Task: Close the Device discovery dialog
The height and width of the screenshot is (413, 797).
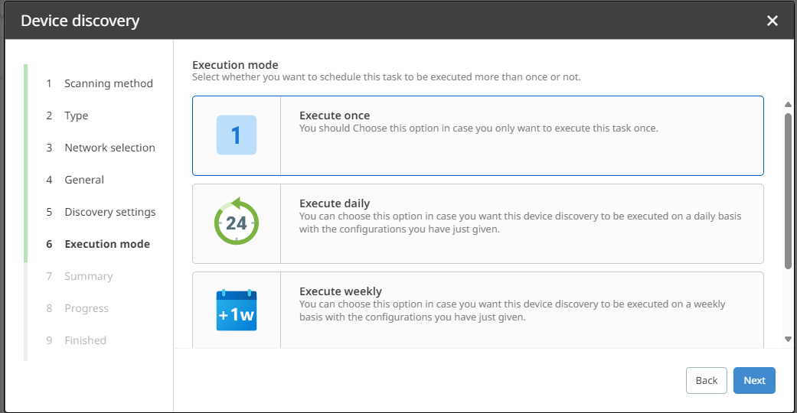Action: point(773,21)
